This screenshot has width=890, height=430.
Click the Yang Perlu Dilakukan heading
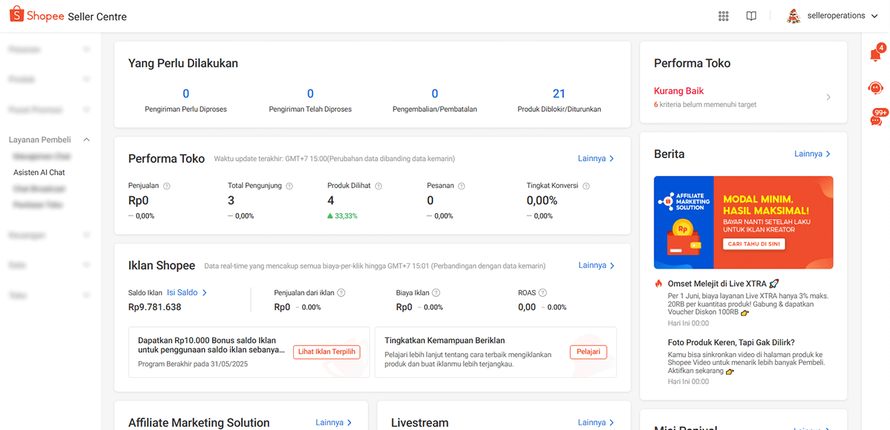coord(183,64)
